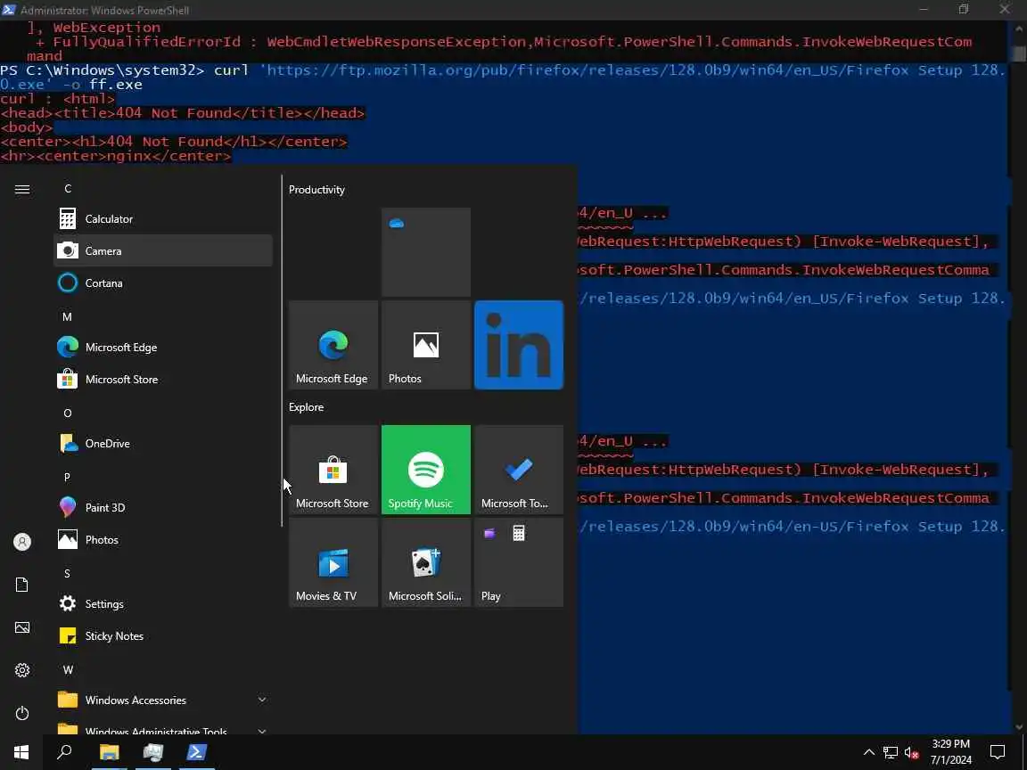Click the '<hr><center>nginx</center>' output line

click(x=116, y=156)
